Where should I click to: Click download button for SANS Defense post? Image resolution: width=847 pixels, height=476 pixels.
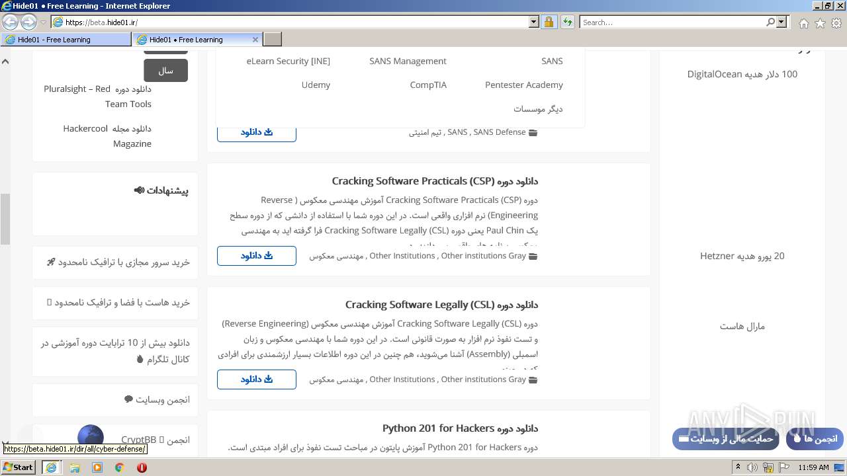click(x=256, y=132)
